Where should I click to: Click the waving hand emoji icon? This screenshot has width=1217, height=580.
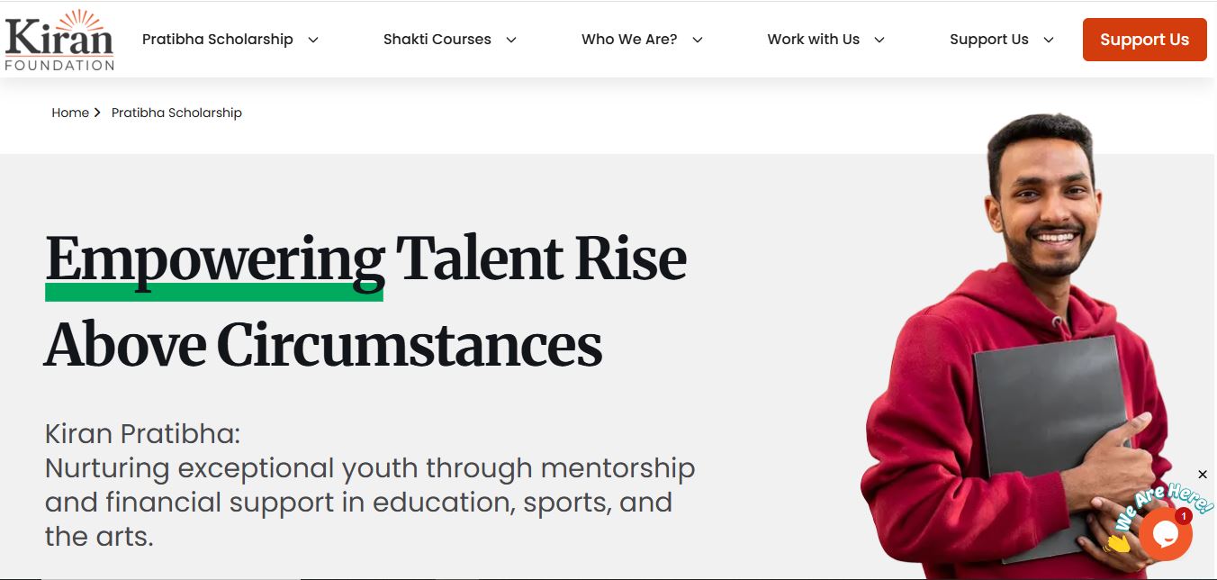click(1117, 542)
